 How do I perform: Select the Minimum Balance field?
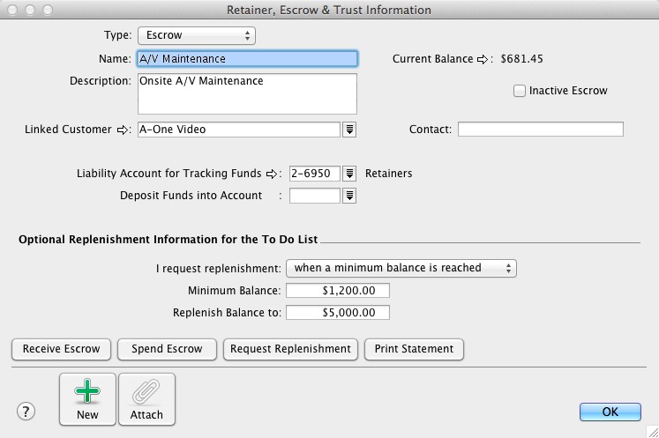[x=338, y=291]
